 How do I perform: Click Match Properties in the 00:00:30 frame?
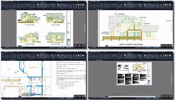58,5
